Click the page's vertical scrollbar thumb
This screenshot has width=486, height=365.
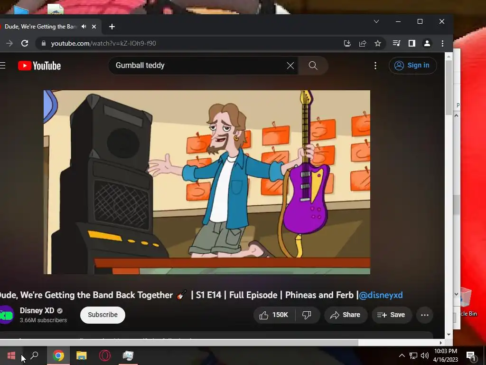click(x=449, y=87)
